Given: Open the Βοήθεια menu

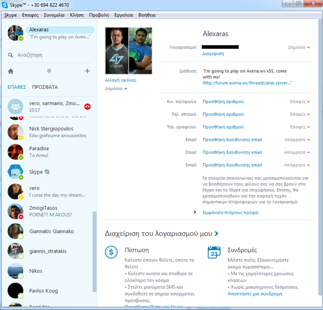Looking at the screenshot, I should pyautogui.click(x=147, y=15).
